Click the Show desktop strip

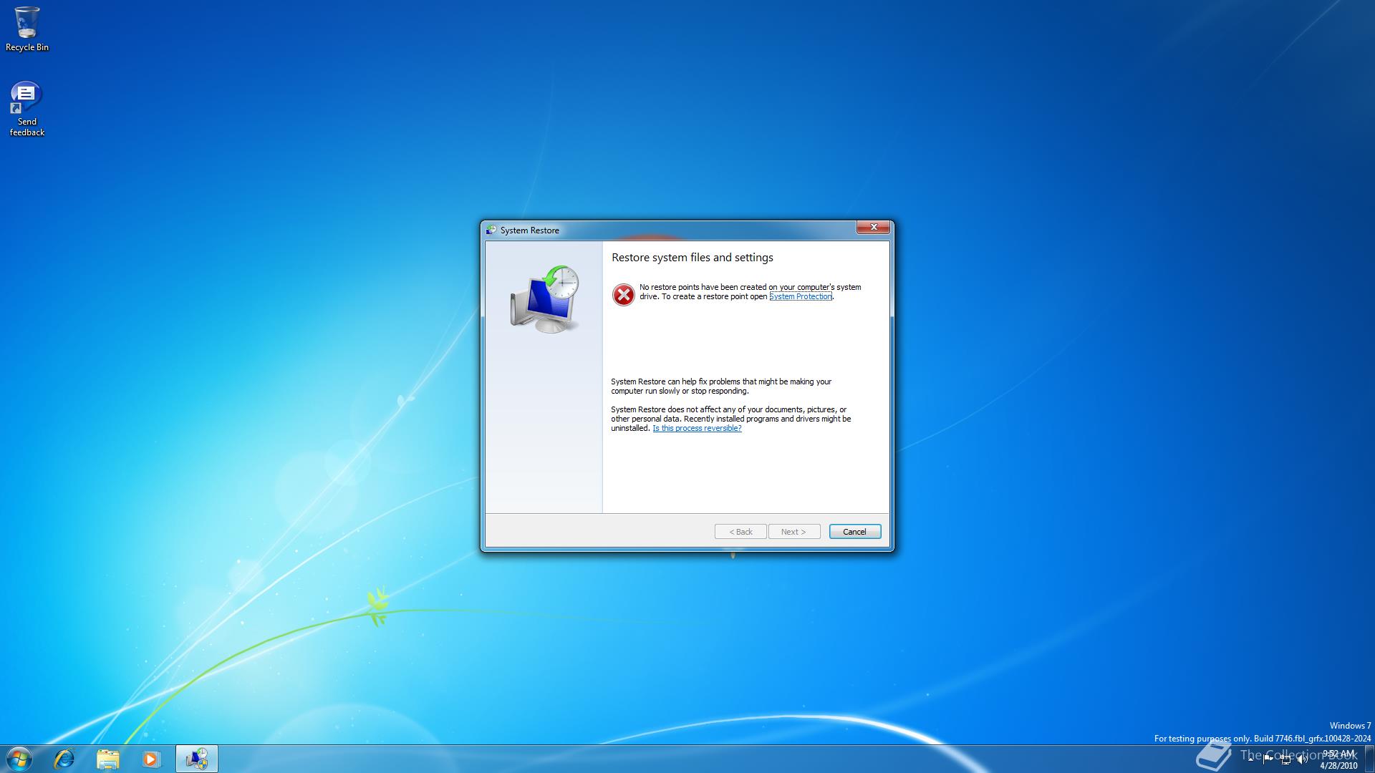1369,759
